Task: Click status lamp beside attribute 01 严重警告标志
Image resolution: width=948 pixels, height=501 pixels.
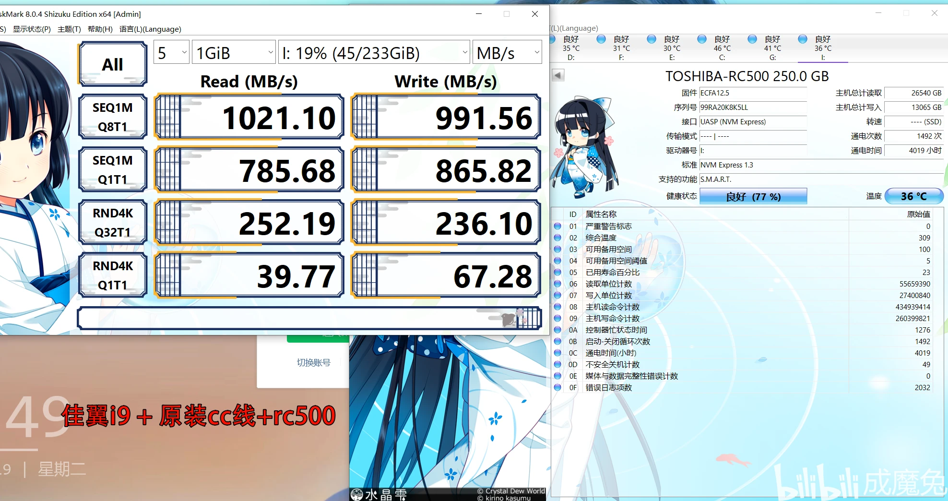Action: (557, 226)
